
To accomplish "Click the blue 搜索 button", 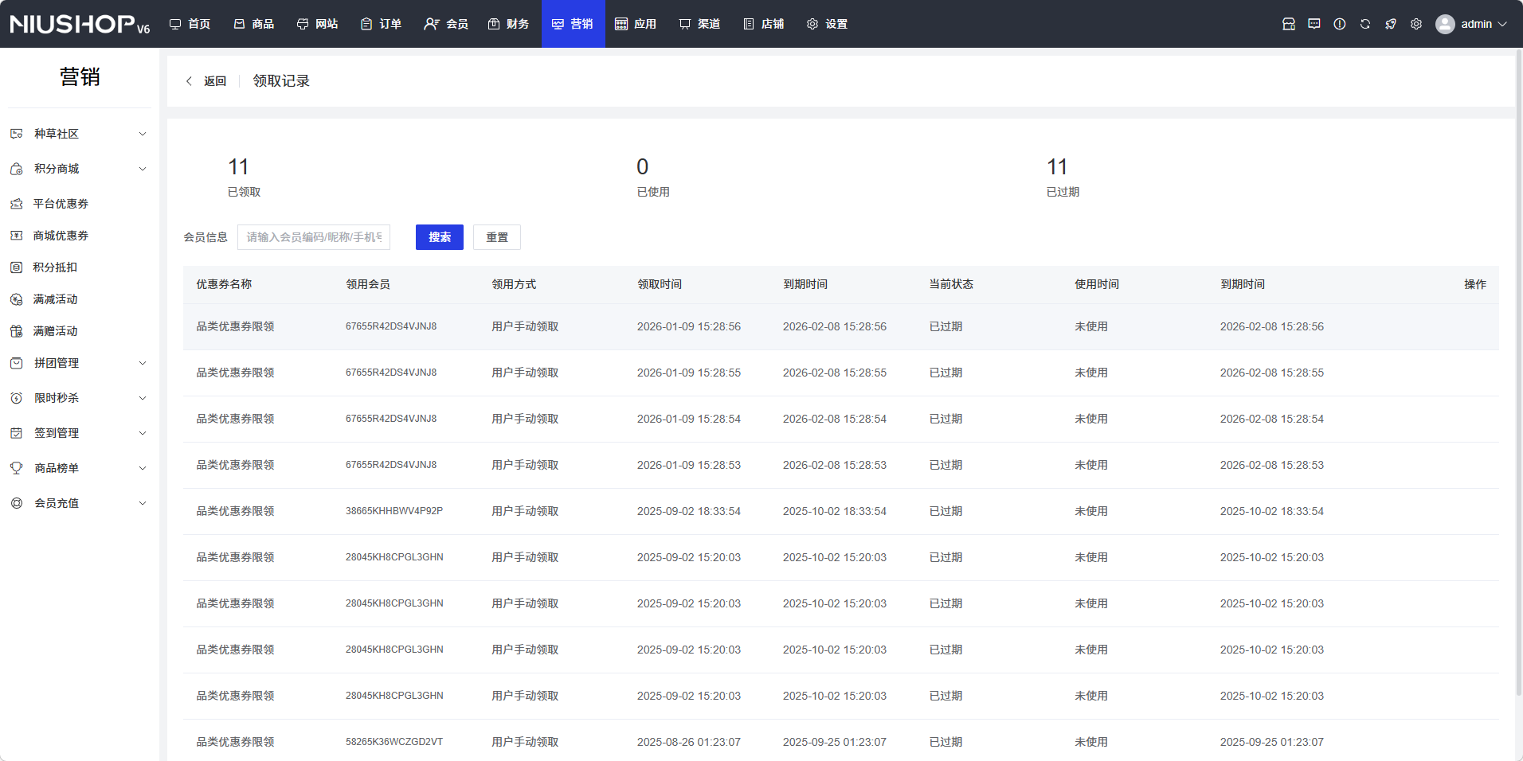I will click(439, 237).
